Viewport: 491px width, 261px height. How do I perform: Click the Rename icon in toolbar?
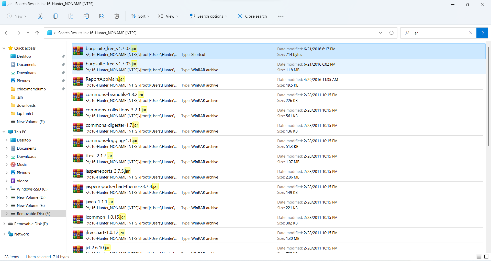(86, 16)
